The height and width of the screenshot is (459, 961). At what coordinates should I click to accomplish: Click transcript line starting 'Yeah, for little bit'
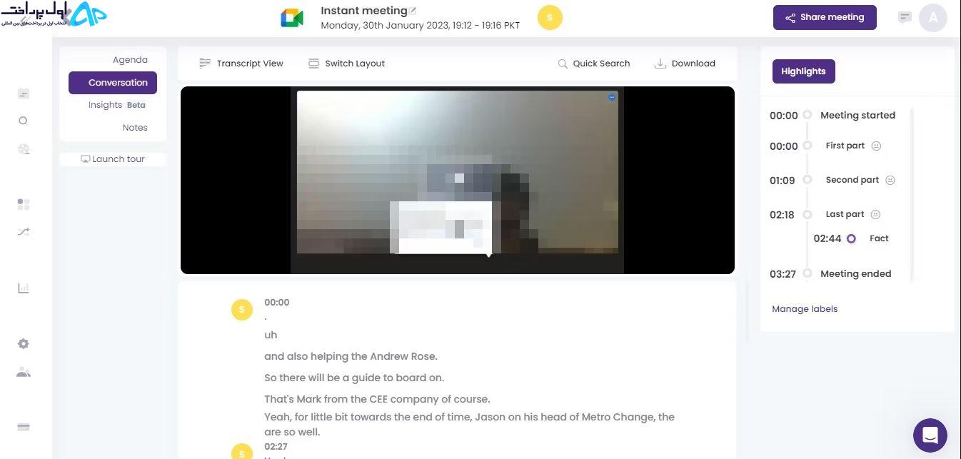tap(469, 424)
